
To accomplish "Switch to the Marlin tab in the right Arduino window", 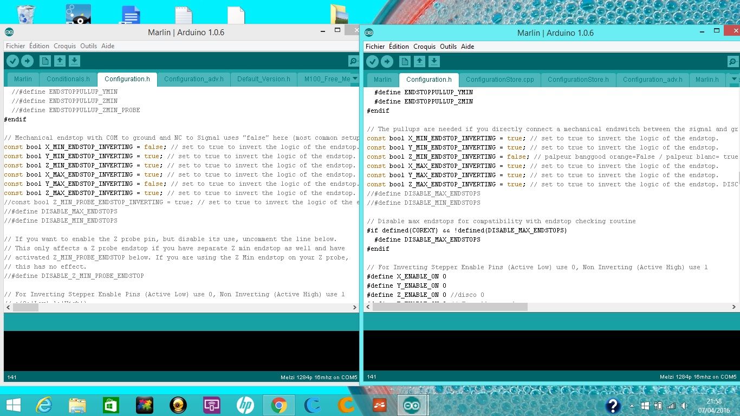I will [382, 80].
